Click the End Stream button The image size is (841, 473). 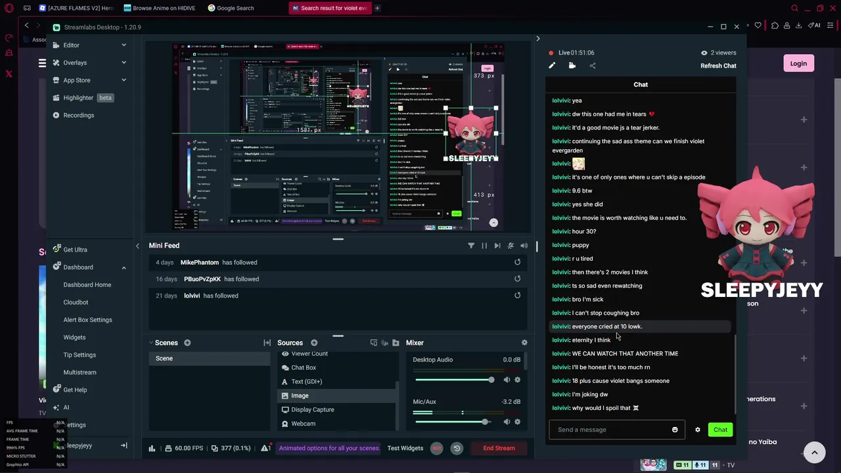[x=499, y=448]
